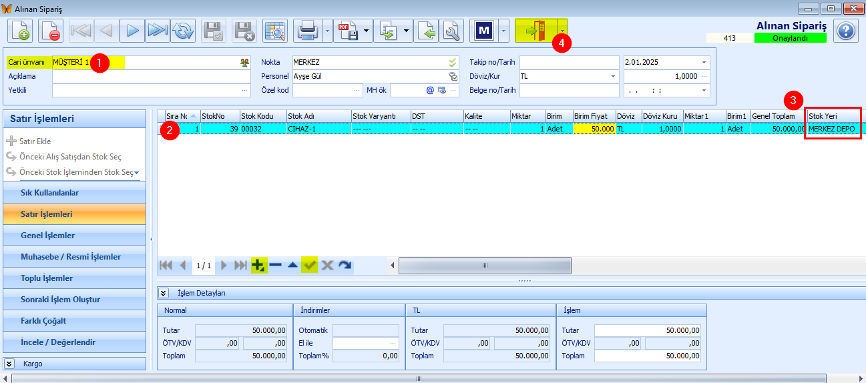Print the order with the printer icon
The width and height of the screenshot is (866, 383).
click(307, 31)
